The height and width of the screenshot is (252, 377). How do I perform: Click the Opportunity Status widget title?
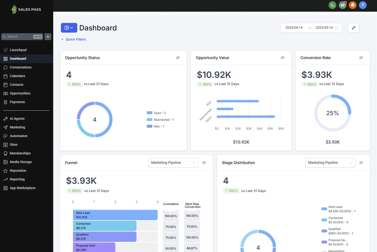[82, 58]
